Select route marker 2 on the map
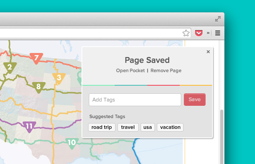This screenshot has height=164, width=255. tap(10, 68)
